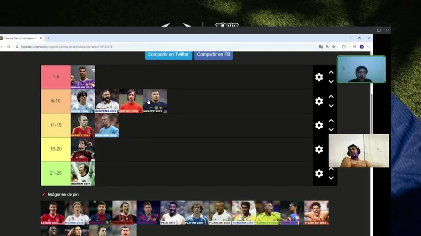The height and width of the screenshot is (236, 421).
Task: Click the 'Imágenes de pin' heading
Action: point(63,194)
